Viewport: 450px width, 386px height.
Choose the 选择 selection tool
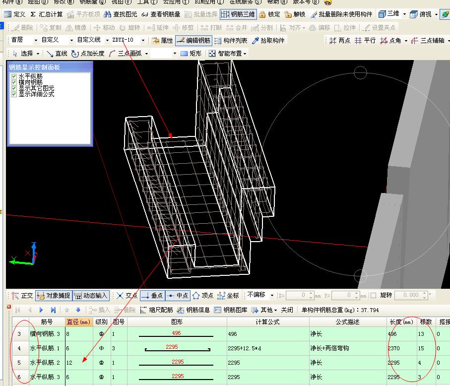(x=23, y=54)
